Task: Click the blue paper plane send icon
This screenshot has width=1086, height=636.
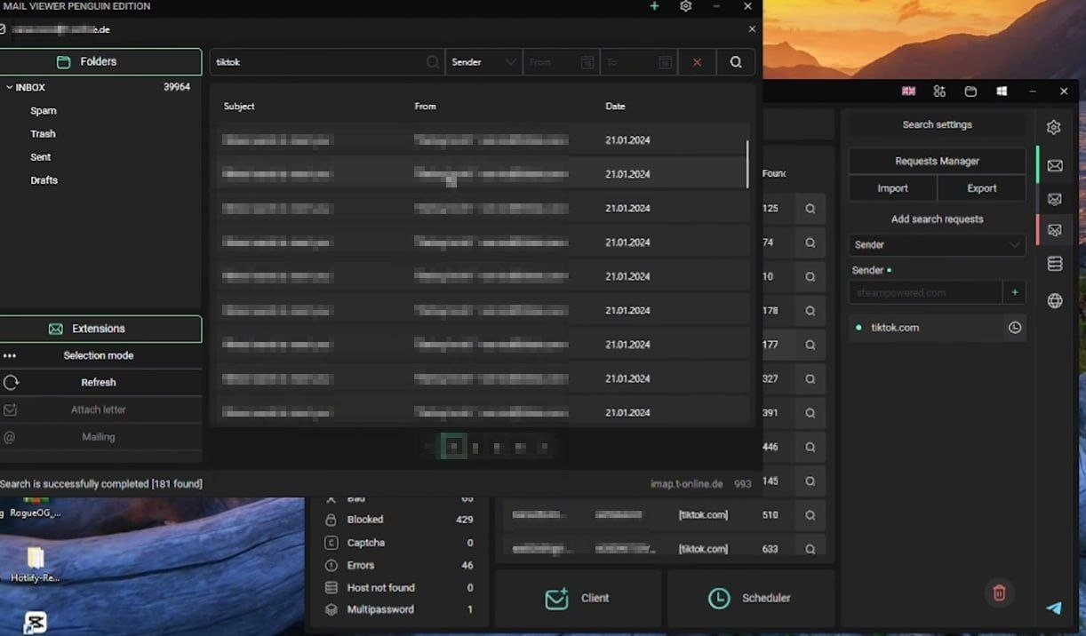Action: 1054,608
